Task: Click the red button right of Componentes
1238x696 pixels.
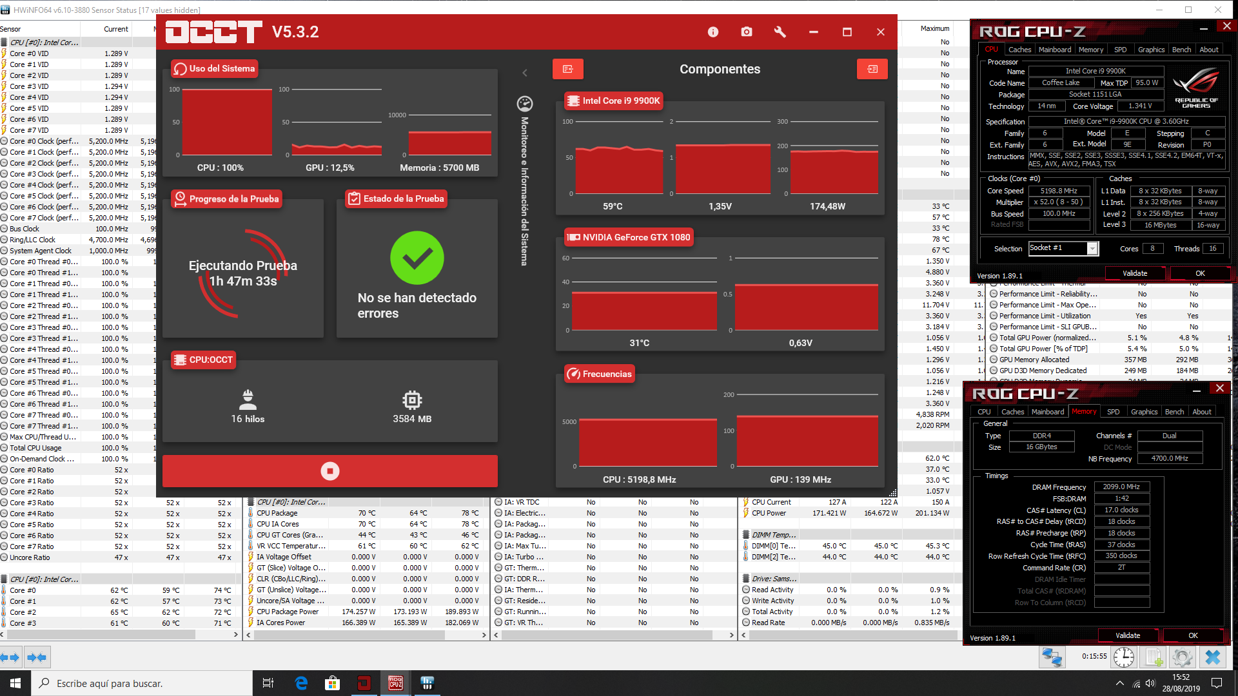Action: pyautogui.click(x=872, y=69)
